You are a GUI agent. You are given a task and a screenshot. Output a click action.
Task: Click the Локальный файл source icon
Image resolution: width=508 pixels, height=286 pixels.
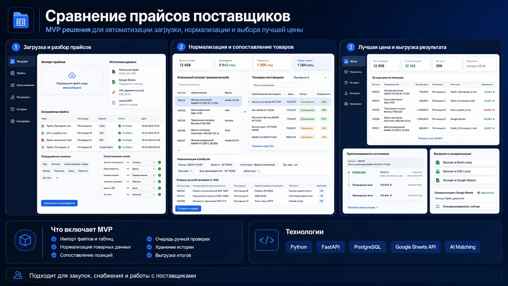point(114,72)
